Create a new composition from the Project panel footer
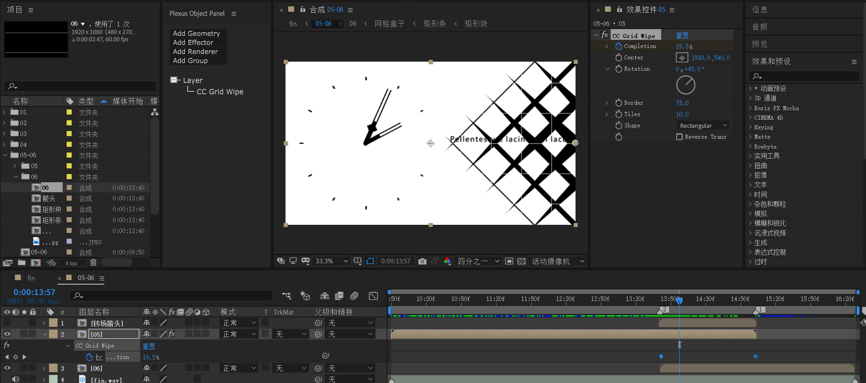Viewport: 866px width, 383px height. [x=35, y=262]
